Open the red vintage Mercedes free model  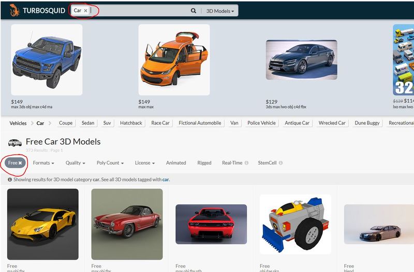pyautogui.click(x=127, y=225)
